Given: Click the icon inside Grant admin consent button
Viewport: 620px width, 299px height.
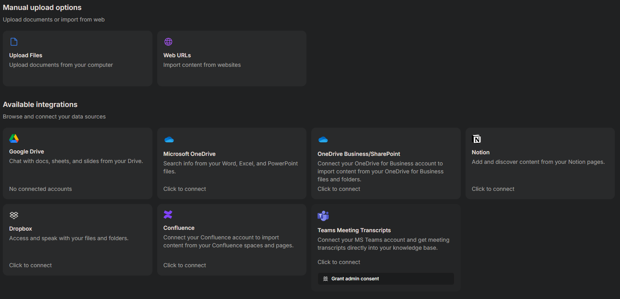Looking at the screenshot, I should (x=326, y=279).
